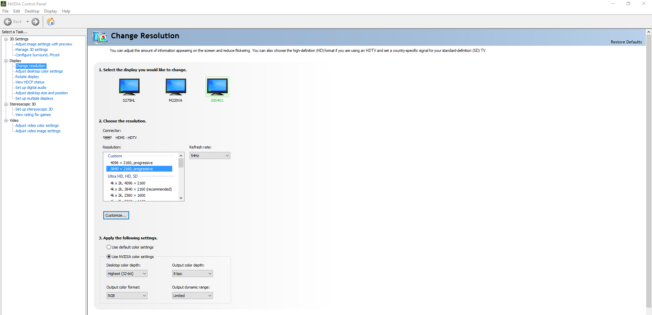Open the back history dropdown arrow
Viewport: 652px width, 315px height.
click(28, 22)
